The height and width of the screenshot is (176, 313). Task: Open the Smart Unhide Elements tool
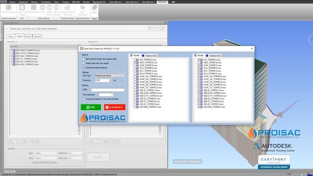pos(67,10)
